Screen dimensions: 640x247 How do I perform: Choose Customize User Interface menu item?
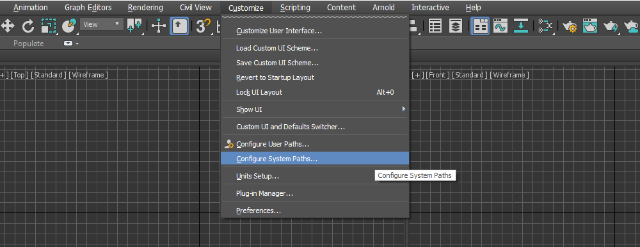pos(315,31)
